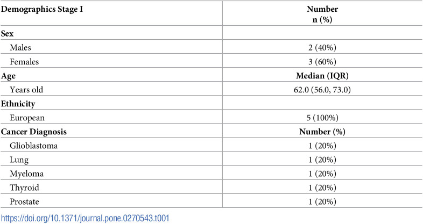Viewport: 423px width, 224px height.
Task: Select the European row label
Action: (x=27, y=118)
